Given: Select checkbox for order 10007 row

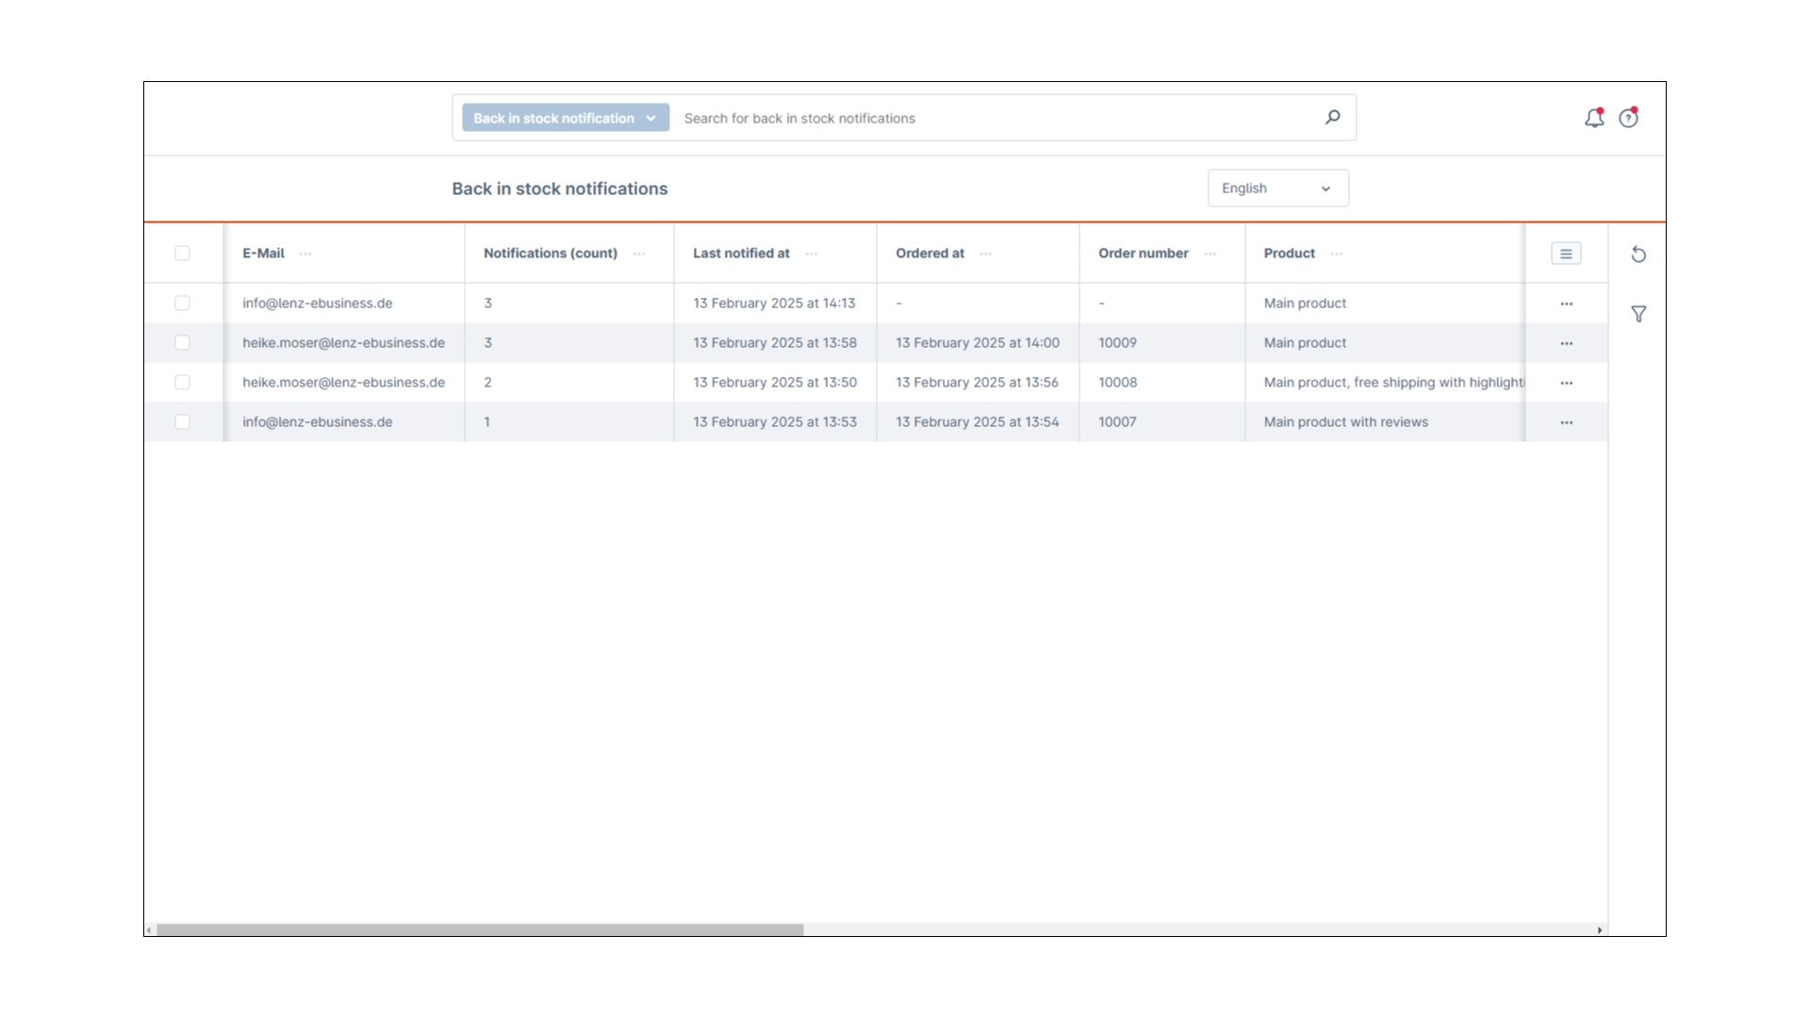Looking at the screenshot, I should 182,421.
